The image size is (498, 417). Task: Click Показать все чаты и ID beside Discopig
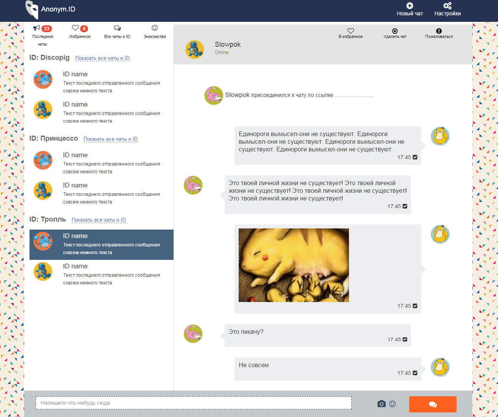tap(103, 58)
